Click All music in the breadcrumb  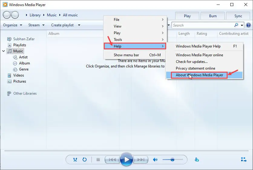pos(70,15)
